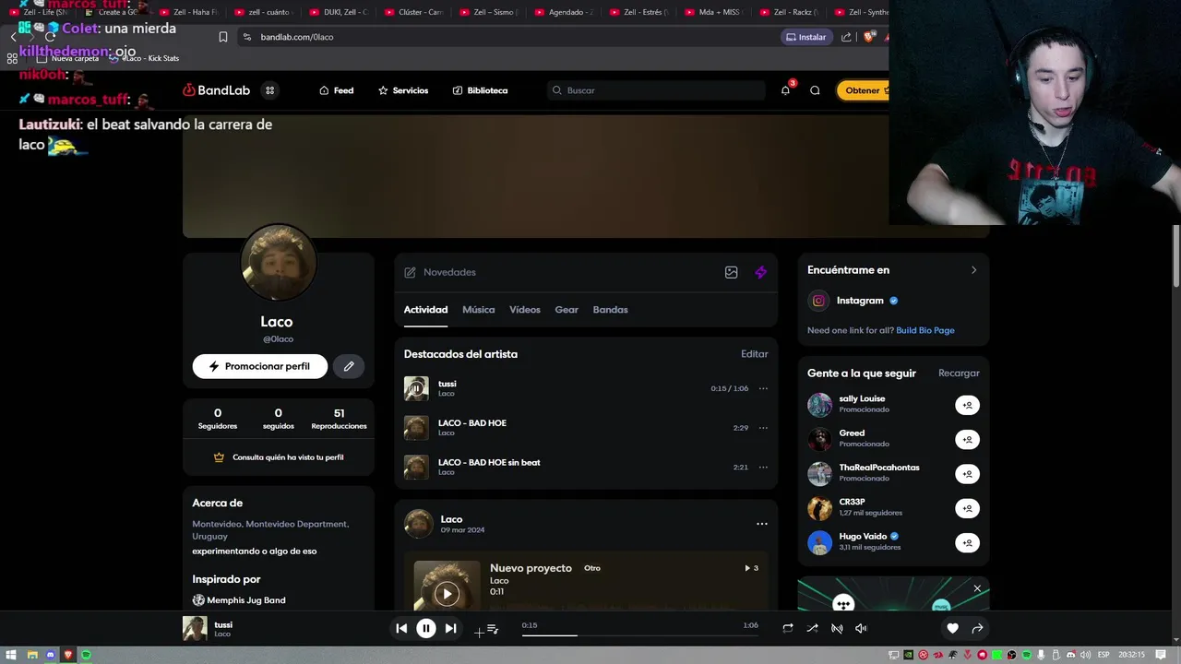This screenshot has width=1181, height=664.
Task: Click Recargar in people to follow
Action: (x=959, y=373)
